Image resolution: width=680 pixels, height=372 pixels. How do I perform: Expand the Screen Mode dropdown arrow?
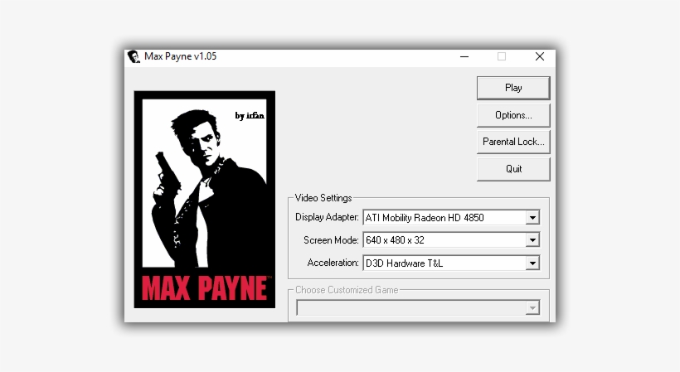coord(532,240)
